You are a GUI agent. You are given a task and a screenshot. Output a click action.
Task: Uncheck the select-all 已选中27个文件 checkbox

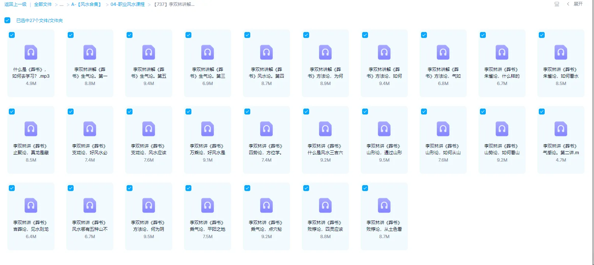[x=7, y=20]
